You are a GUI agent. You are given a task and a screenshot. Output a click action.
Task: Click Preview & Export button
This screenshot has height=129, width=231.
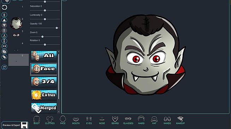pos(15,125)
